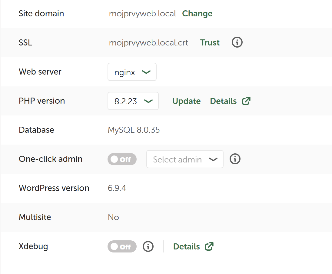Trust the SSL certificate
332x274 pixels.
210,43
